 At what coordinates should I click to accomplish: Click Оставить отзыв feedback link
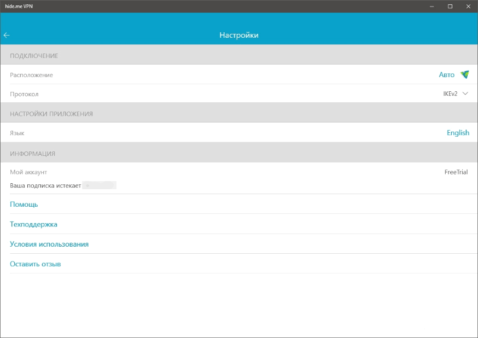(x=36, y=264)
